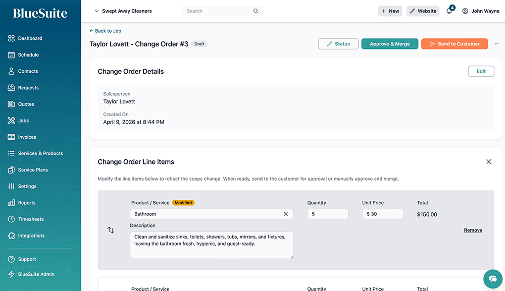Open the Dashboard menu item
The width and height of the screenshot is (505, 291).
pos(30,38)
